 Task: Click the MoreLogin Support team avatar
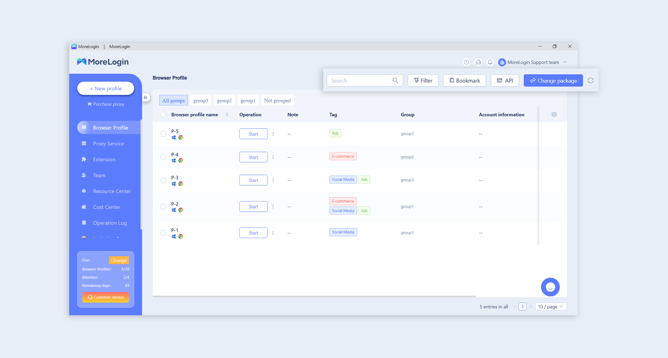pyautogui.click(x=502, y=62)
